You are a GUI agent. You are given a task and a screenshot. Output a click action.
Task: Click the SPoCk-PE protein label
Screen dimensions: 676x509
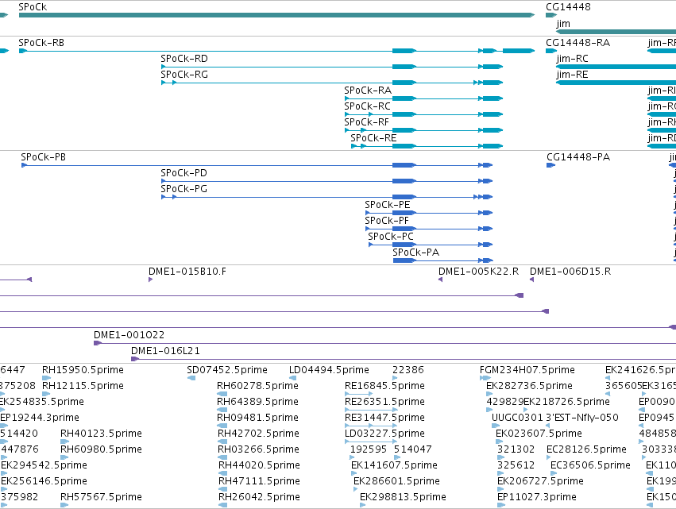pos(388,205)
